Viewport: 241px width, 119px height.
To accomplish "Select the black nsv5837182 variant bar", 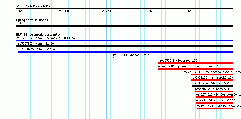I will pos(125,46).
